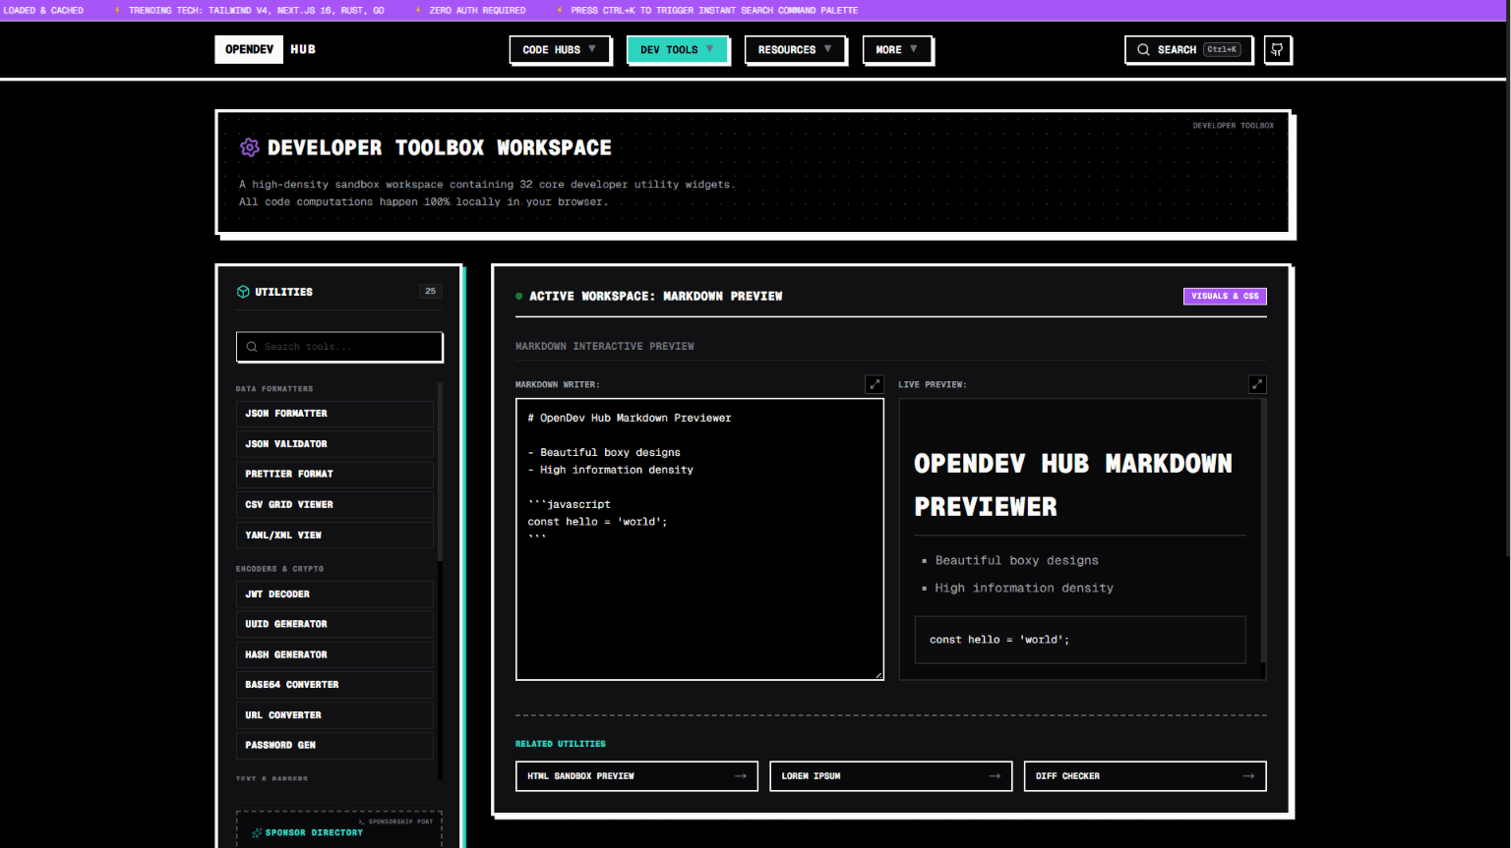This screenshot has height=848, width=1511.
Task: Click the Sponsor Directory link
Action: 314,832
